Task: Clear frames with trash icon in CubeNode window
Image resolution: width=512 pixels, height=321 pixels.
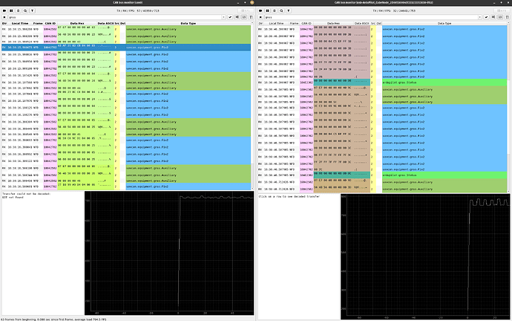Action: 275,11
